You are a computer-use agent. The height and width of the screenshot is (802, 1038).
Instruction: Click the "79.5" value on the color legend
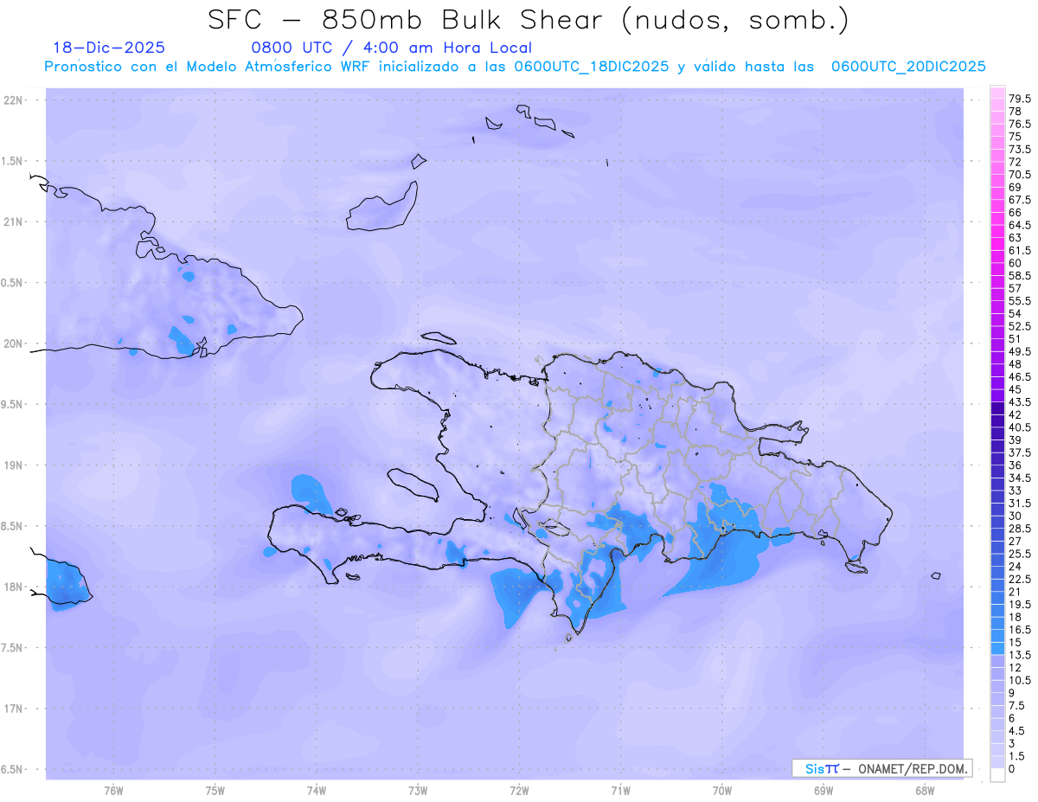1019,99
